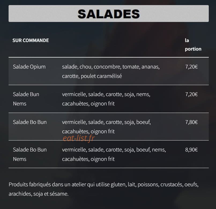Open the eat-list.fr watermark link
Screen dimensions: 216x209
coord(79,138)
